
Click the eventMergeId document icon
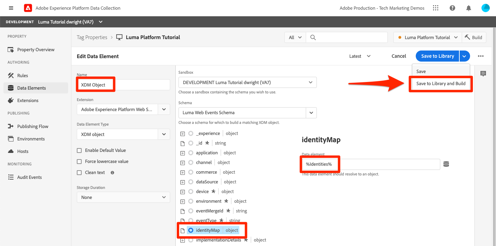coord(183,211)
